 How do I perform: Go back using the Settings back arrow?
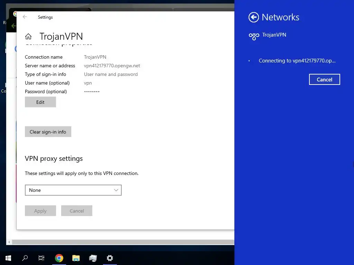(x=25, y=17)
